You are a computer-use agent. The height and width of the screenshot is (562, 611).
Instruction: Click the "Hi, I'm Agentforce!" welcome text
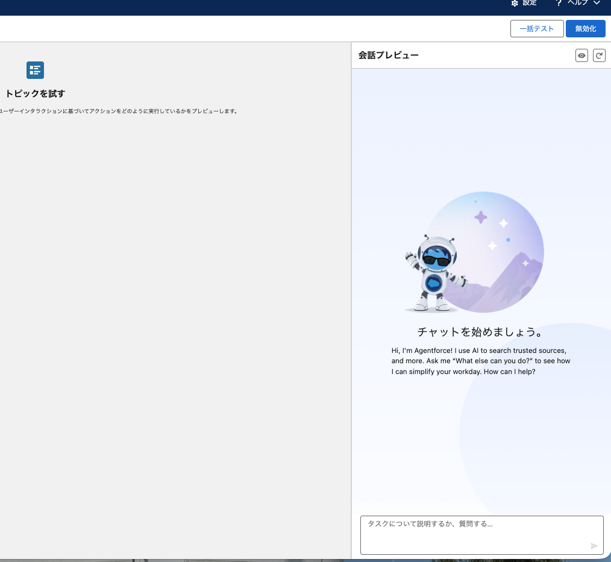point(481,361)
